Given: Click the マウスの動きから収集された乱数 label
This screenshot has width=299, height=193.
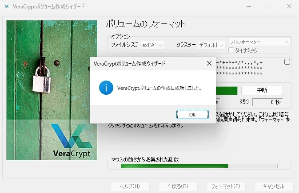Looking at the screenshot, I should coord(145,159).
